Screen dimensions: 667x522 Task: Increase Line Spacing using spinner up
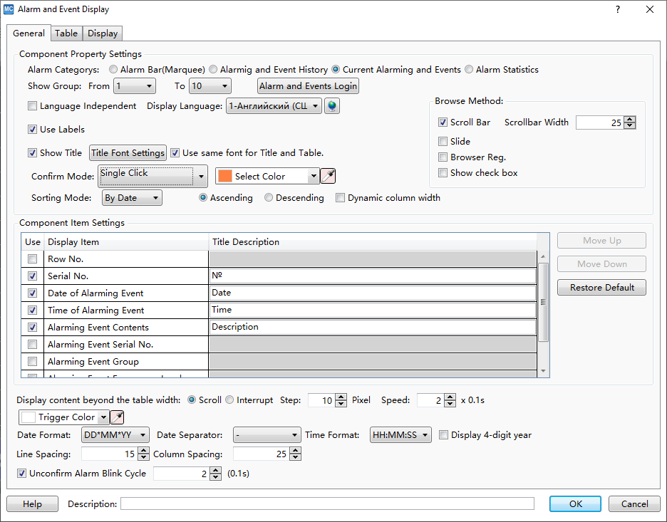click(143, 451)
